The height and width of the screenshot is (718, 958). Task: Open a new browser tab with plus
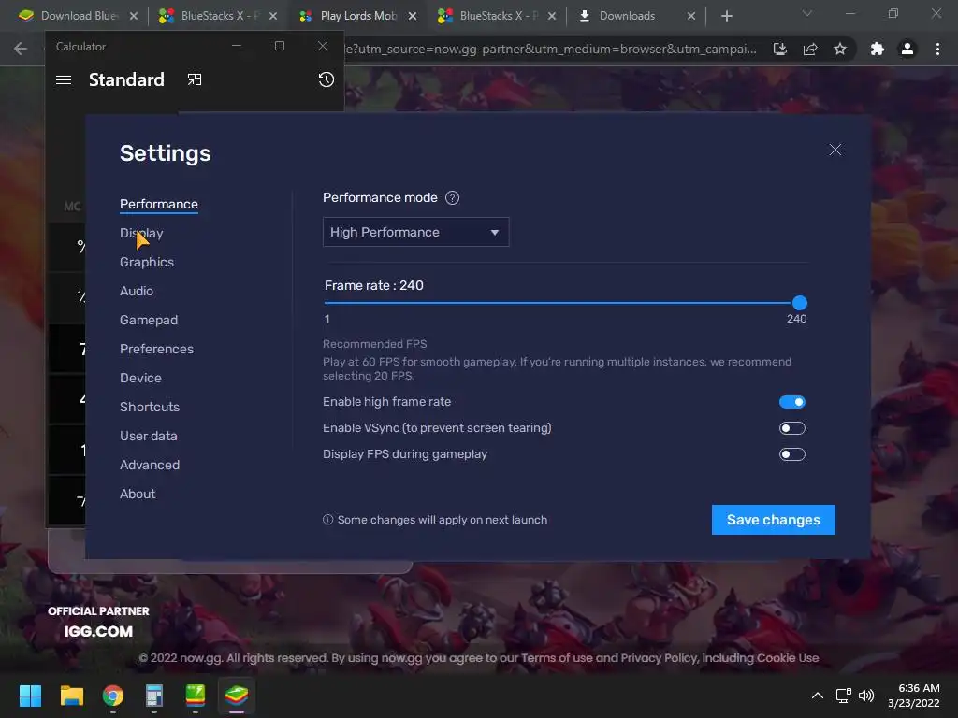726,16
